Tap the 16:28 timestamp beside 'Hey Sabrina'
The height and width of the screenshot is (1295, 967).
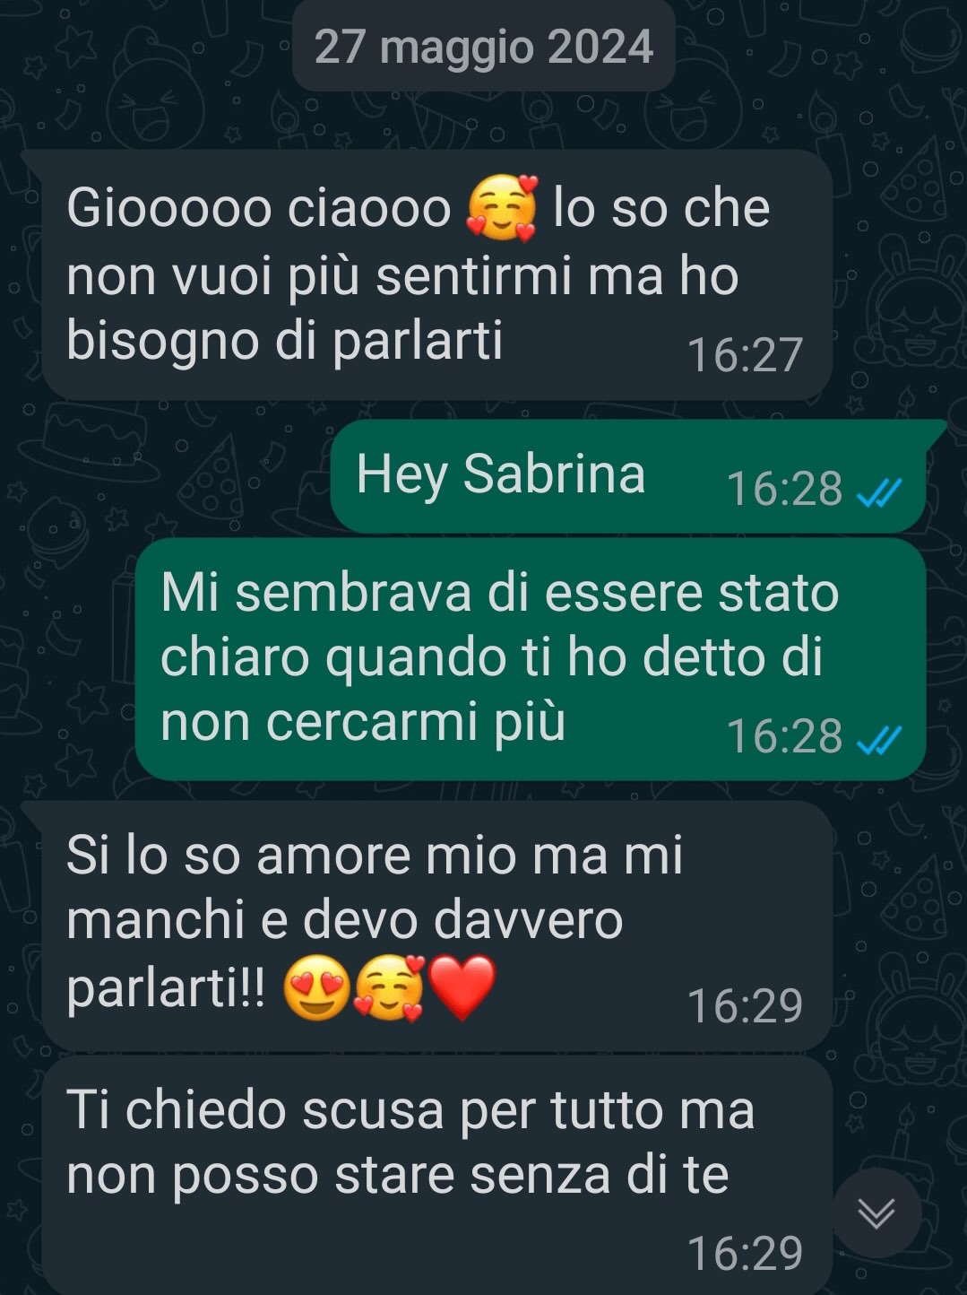pos(784,490)
